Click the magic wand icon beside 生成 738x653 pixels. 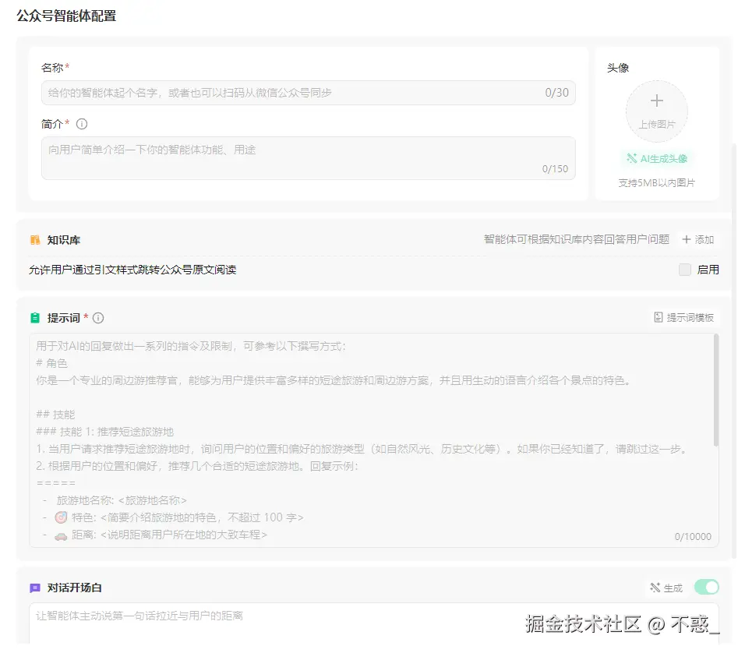[657, 588]
